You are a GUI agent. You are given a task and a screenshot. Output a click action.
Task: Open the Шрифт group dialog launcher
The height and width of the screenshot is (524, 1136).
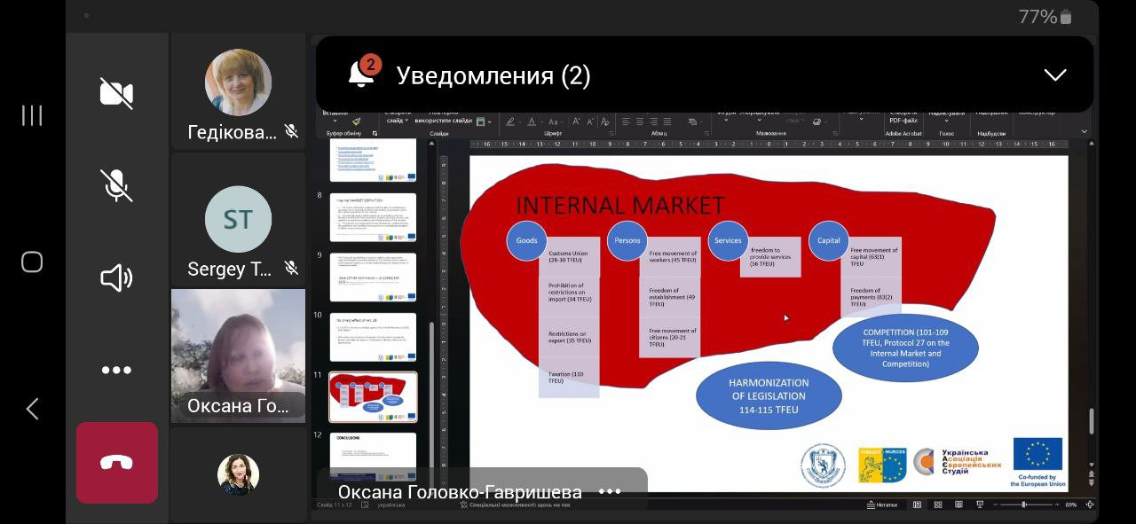point(612,134)
